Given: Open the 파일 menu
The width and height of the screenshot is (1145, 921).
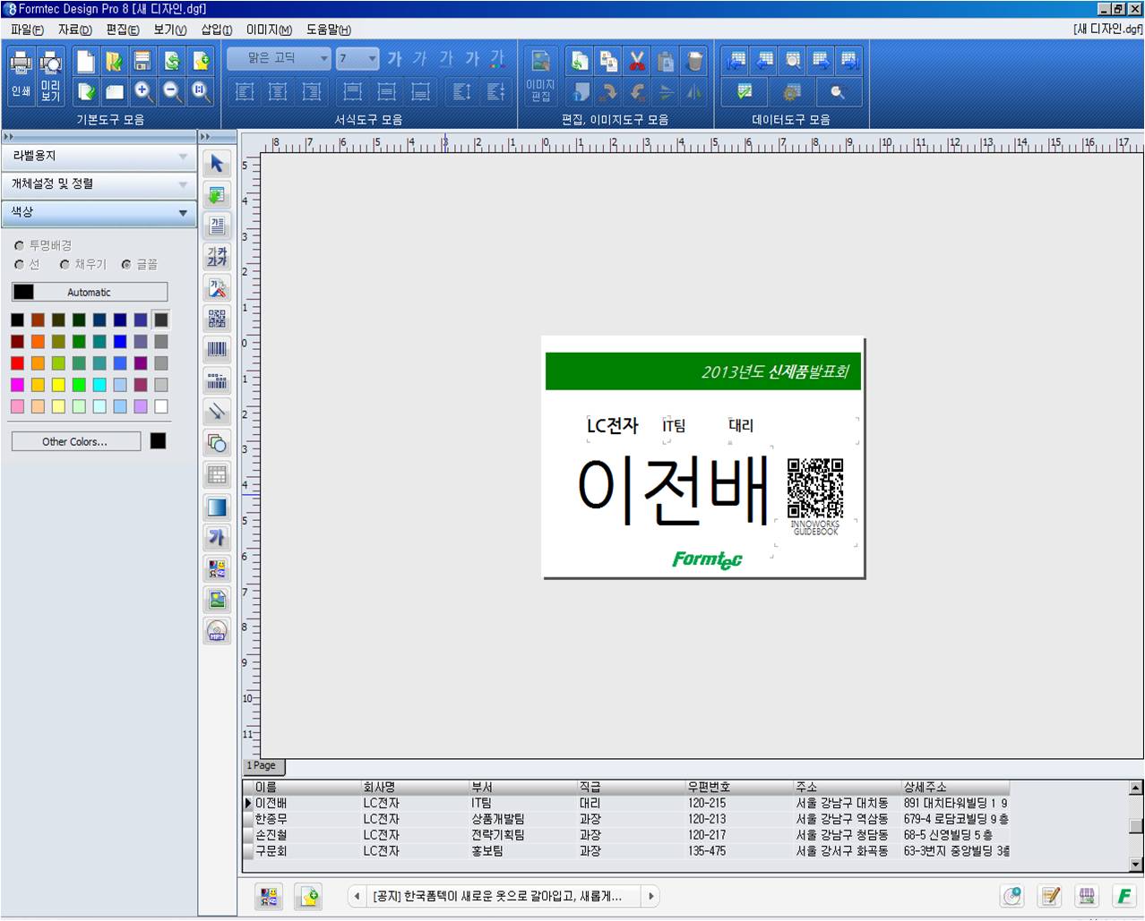Looking at the screenshot, I should pos(27,30).
